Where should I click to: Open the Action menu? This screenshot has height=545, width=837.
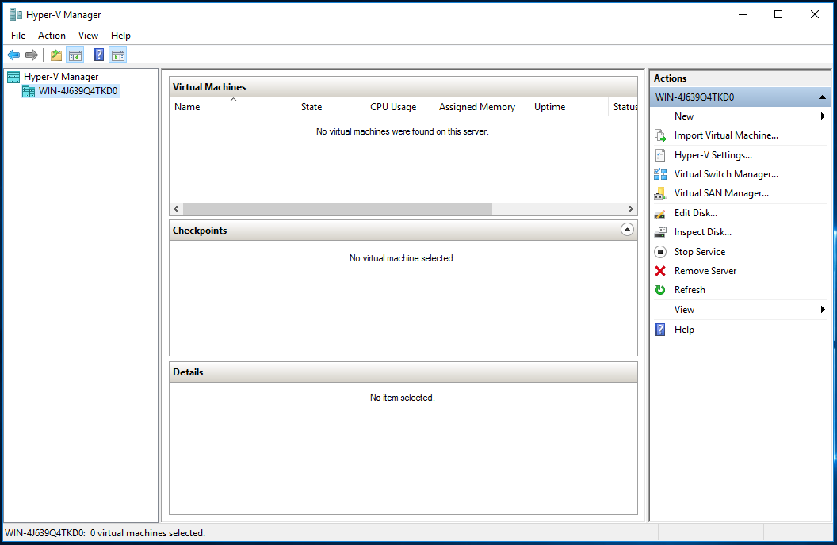click(x=52, y=36)
